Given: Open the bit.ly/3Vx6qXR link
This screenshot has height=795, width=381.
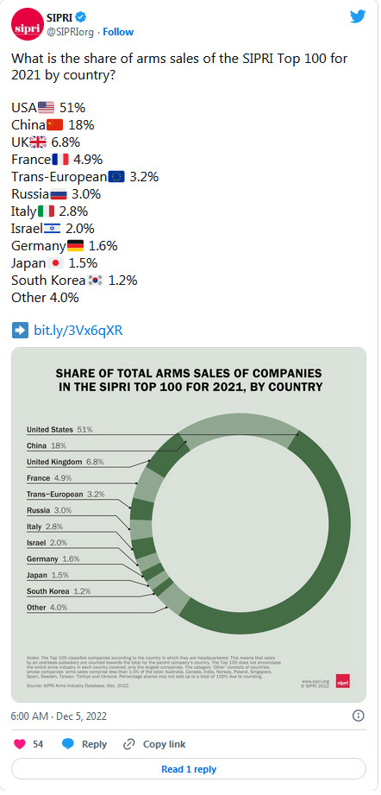Looking at the screenshot, I should pos(78,331).
